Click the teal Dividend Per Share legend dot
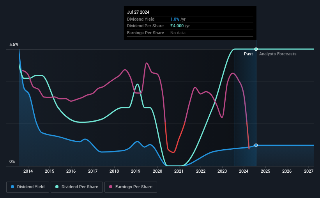This screenshot has height=198, width=320. pyautogui.click(x=57, y=187)
